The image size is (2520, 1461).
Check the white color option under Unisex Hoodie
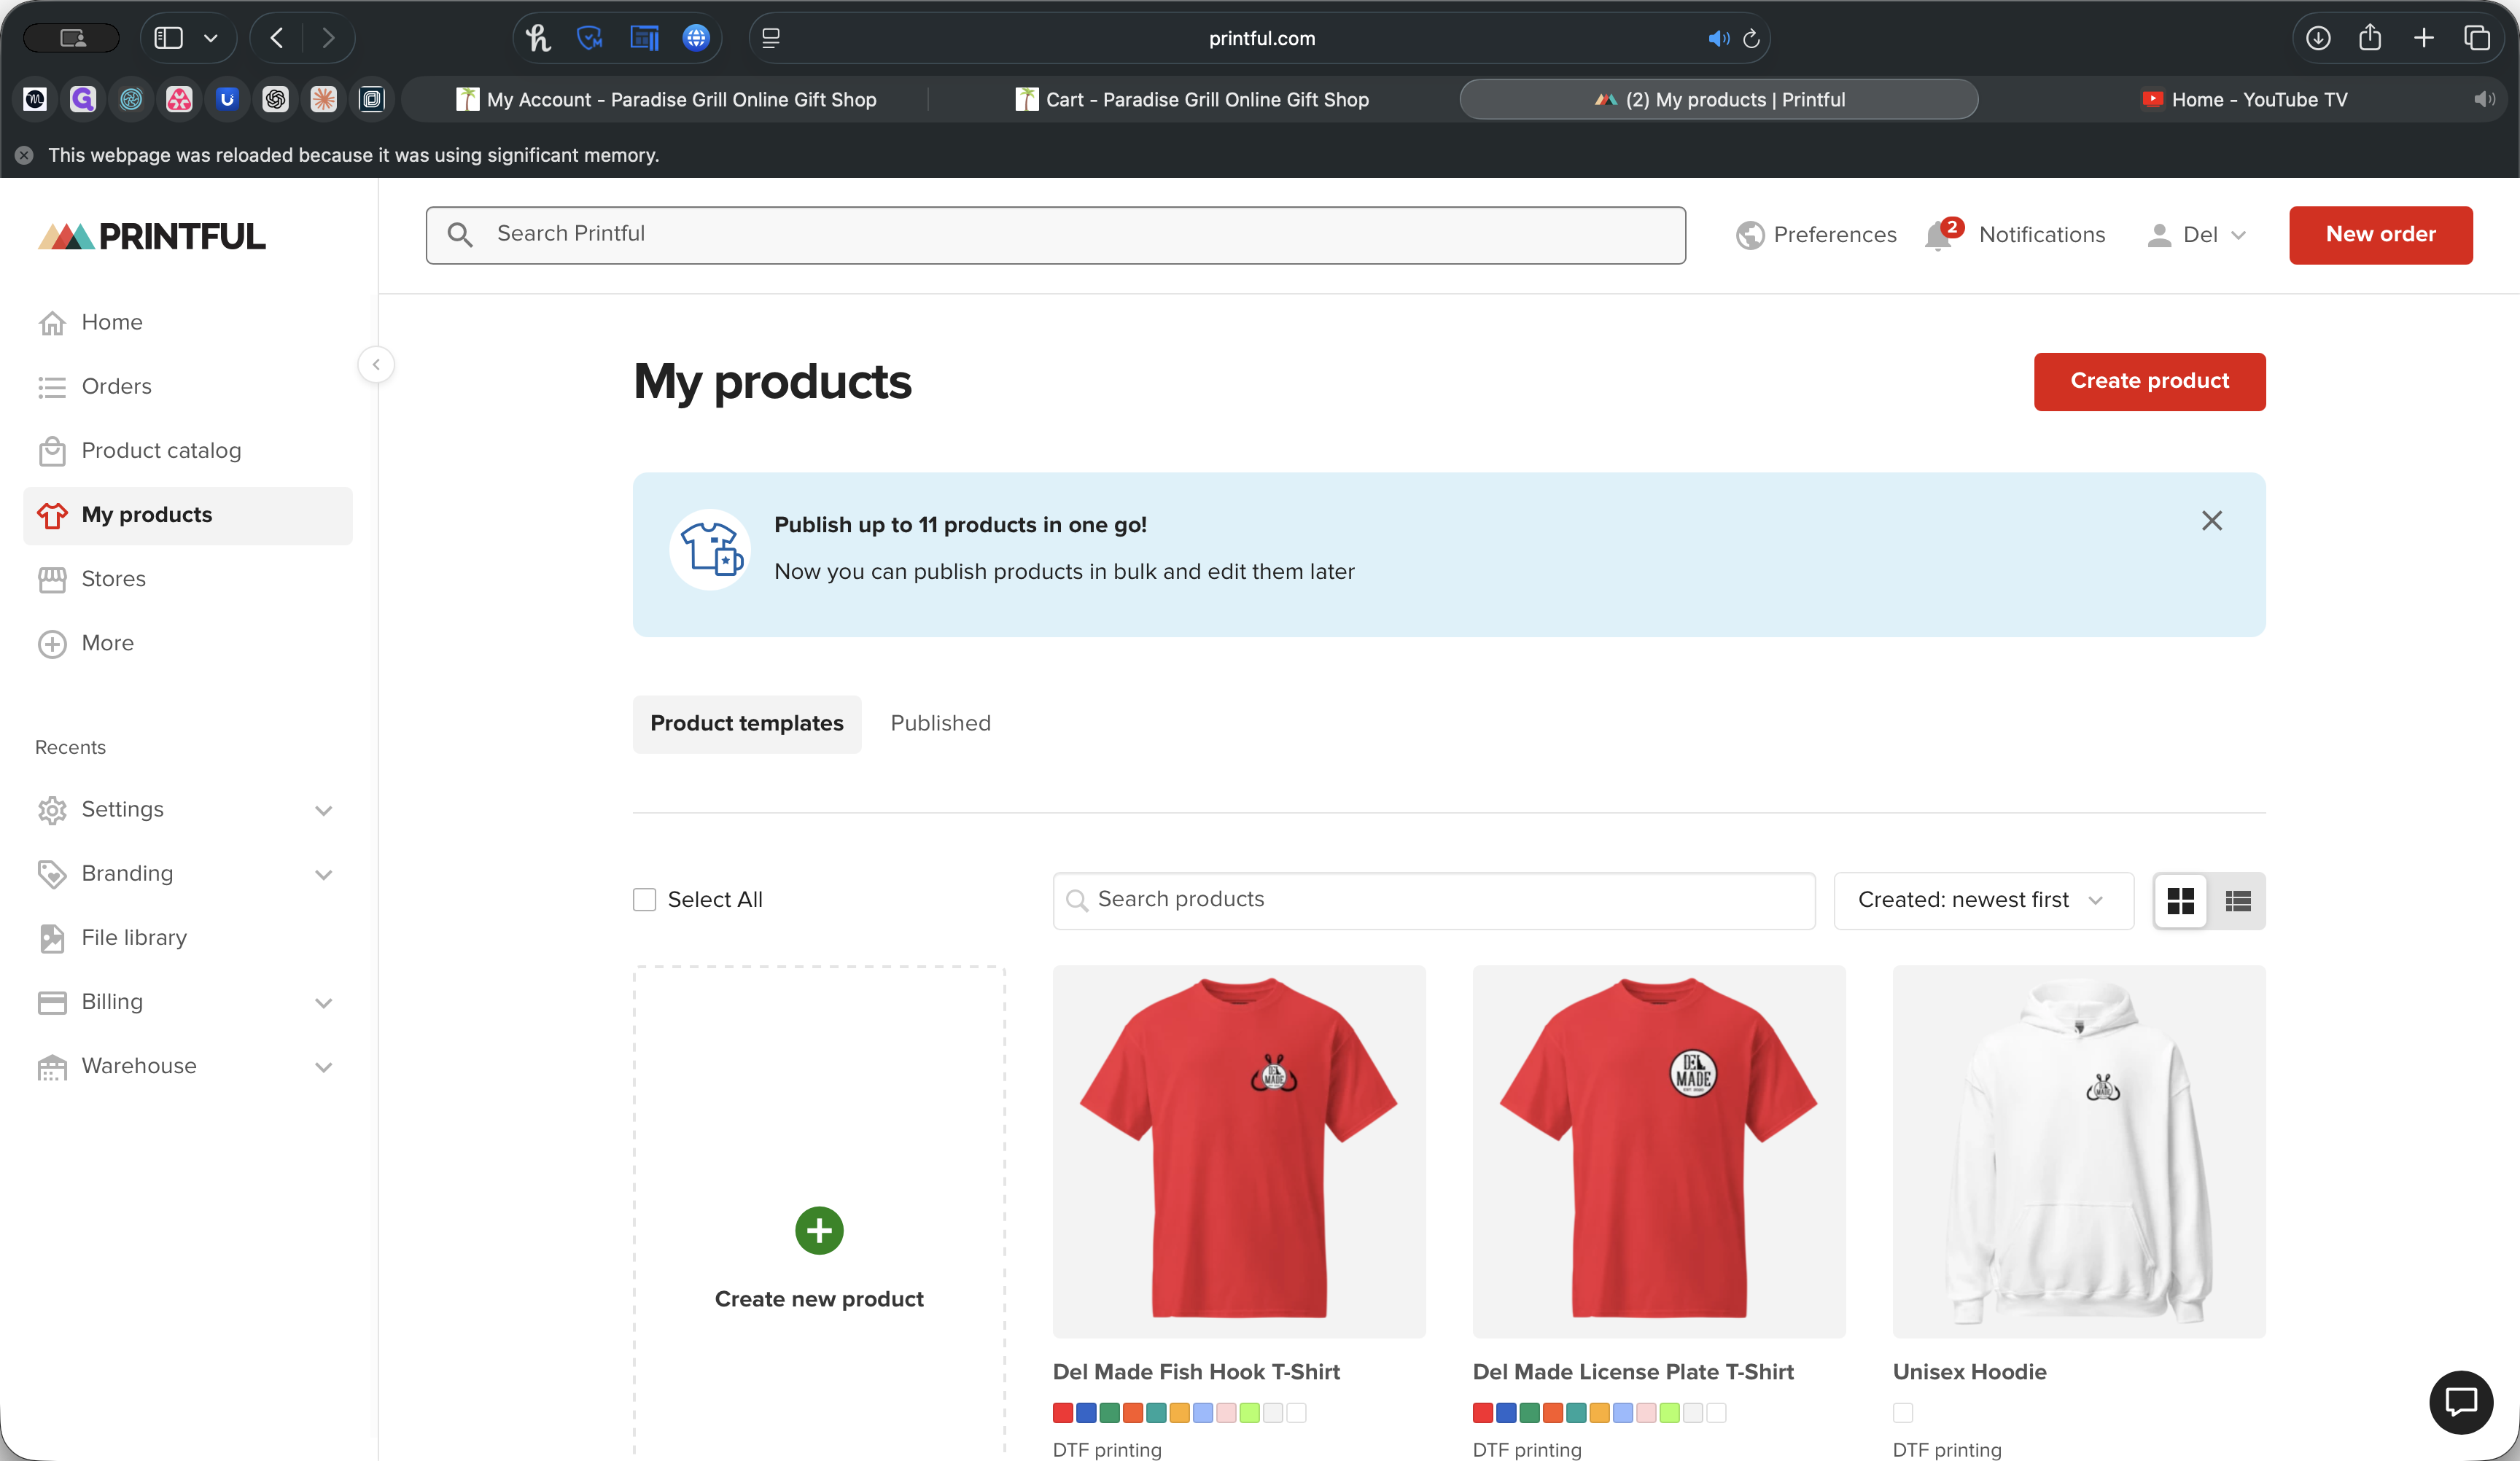[x=1902, y=1413]
